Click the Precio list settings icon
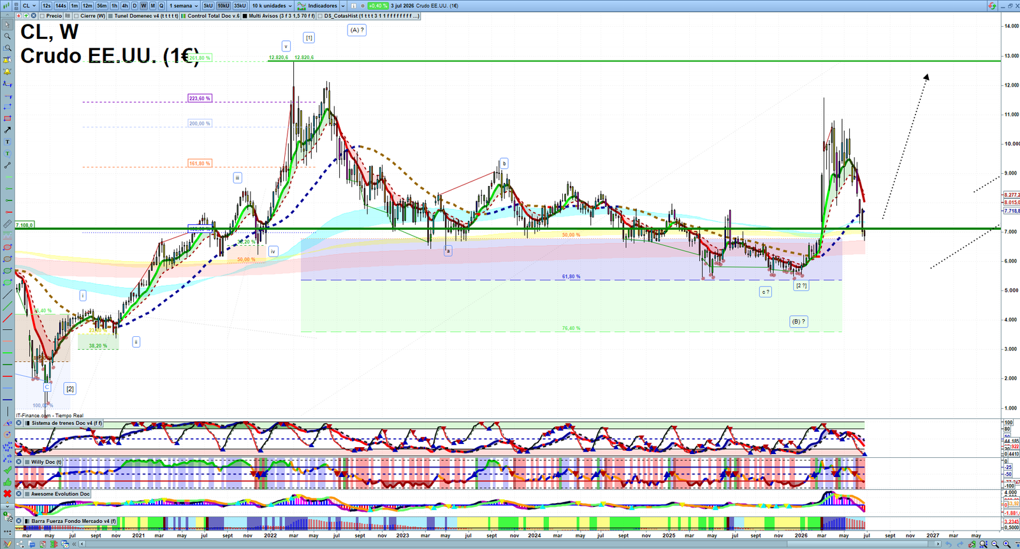 click(68, 16)
